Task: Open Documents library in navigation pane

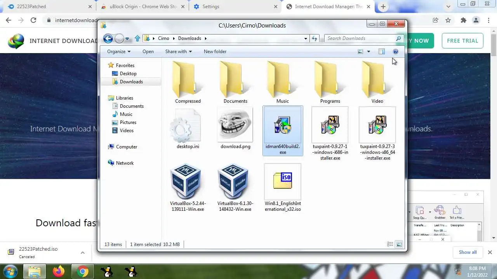Action: click(x=128, y=106)
